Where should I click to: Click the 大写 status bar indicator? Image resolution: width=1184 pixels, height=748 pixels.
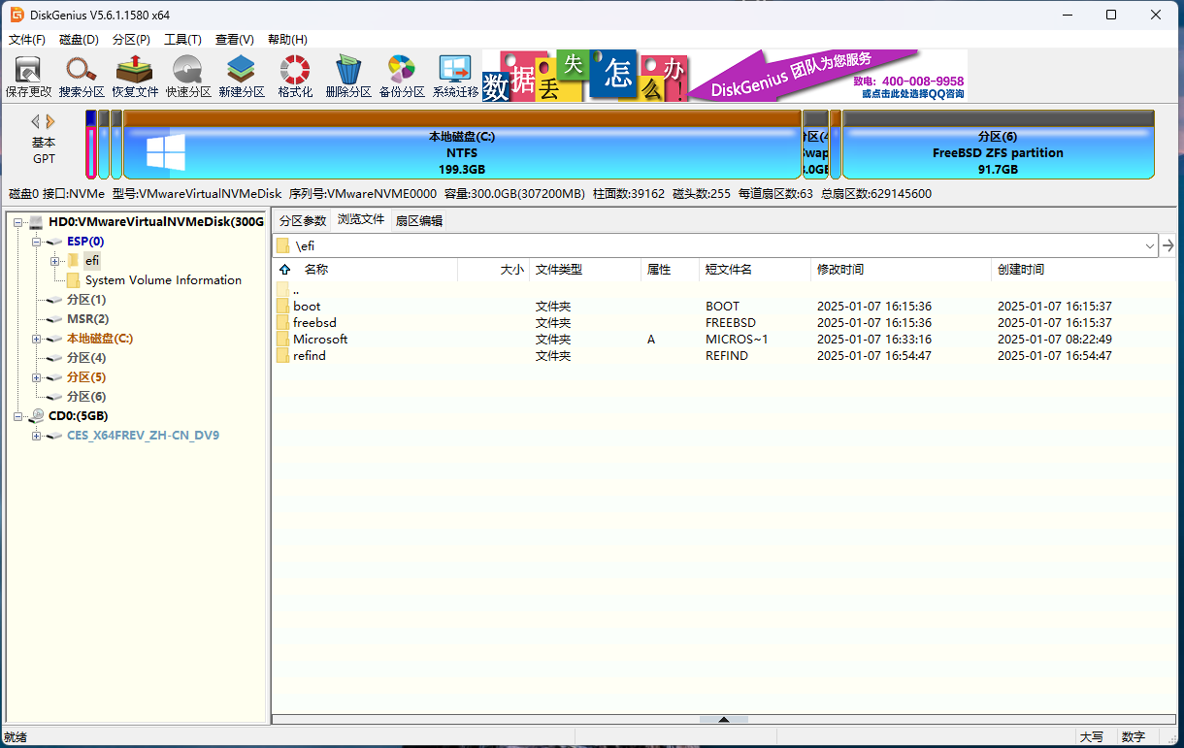1092,737
